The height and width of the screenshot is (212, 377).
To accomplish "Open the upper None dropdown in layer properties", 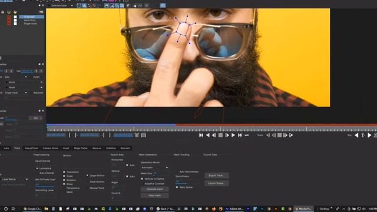I will click(24, 82).
